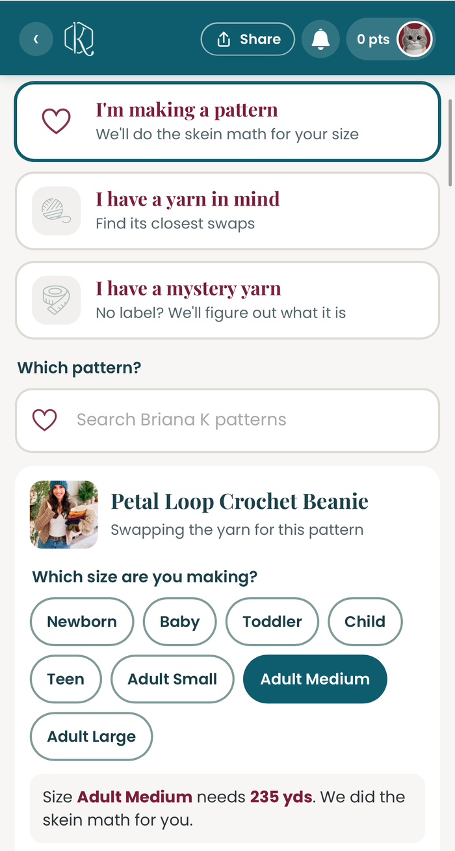Click the yarn ball icon
Viewport: 455px width, 851px height.
[56, 211]
